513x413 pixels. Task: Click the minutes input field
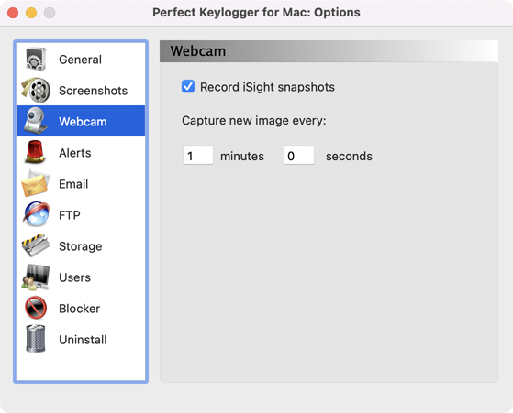[198, 155]
